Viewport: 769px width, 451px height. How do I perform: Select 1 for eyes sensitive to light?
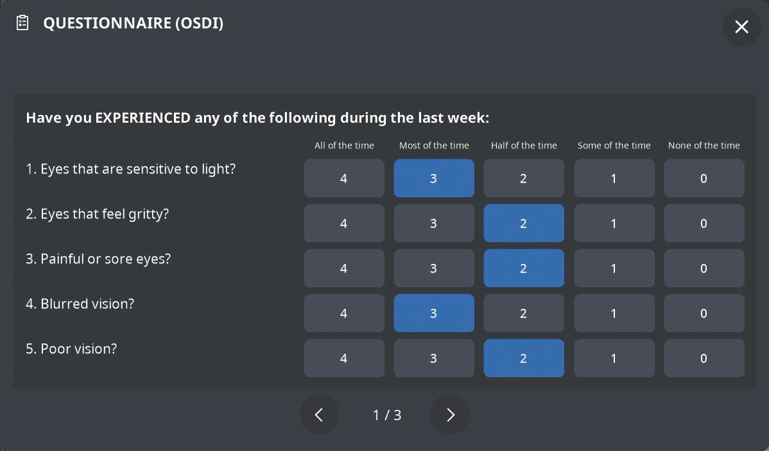click(614, 179)
